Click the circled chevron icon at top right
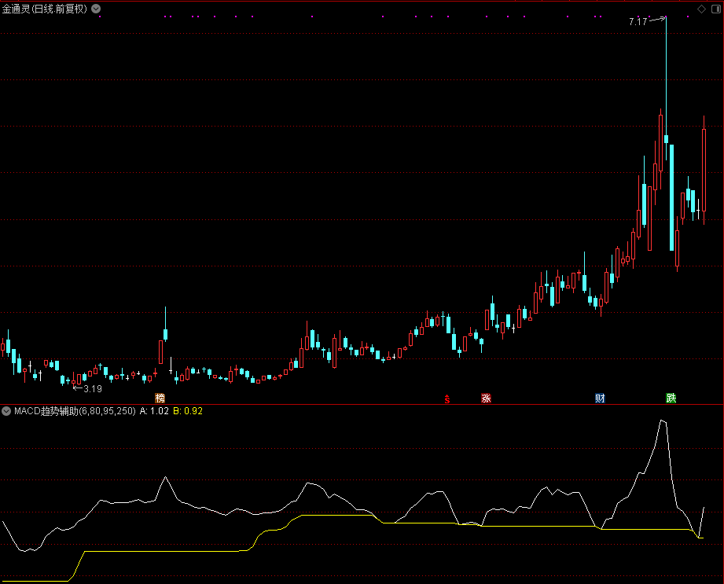Image resolution: width=724 pixels, height=584 pixels. point(714,9)
